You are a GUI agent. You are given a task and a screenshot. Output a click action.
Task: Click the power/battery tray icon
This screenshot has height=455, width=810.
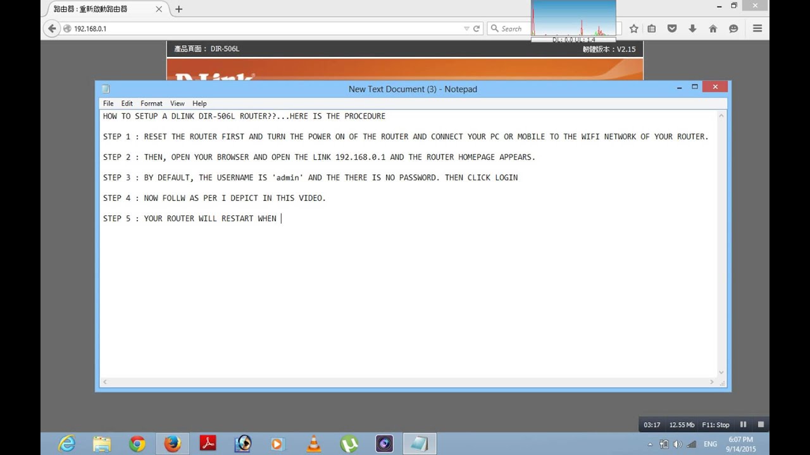pos(664,444)
